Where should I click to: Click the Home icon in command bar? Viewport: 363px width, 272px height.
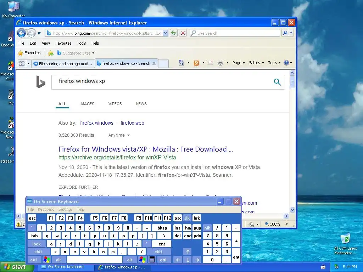click(x=181, y=63)
